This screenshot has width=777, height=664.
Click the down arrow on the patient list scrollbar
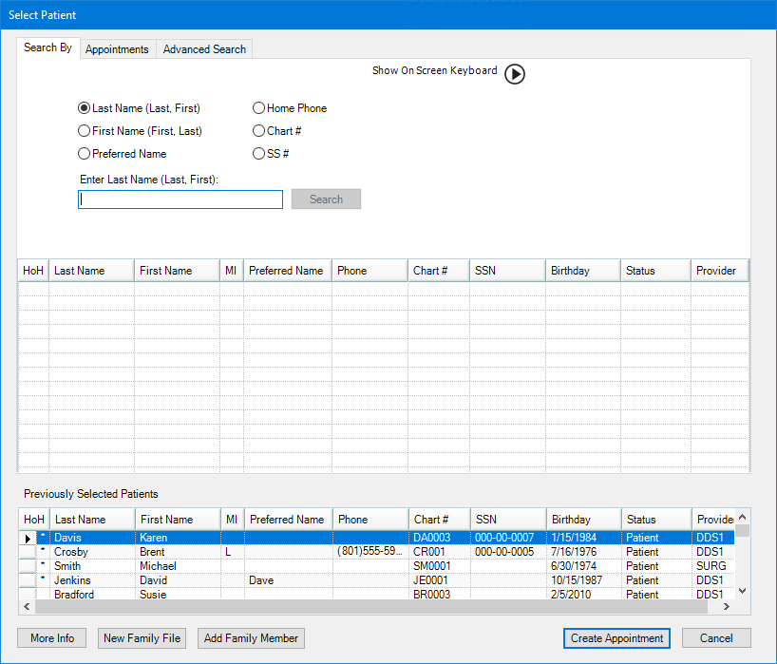tap(742, 588)
